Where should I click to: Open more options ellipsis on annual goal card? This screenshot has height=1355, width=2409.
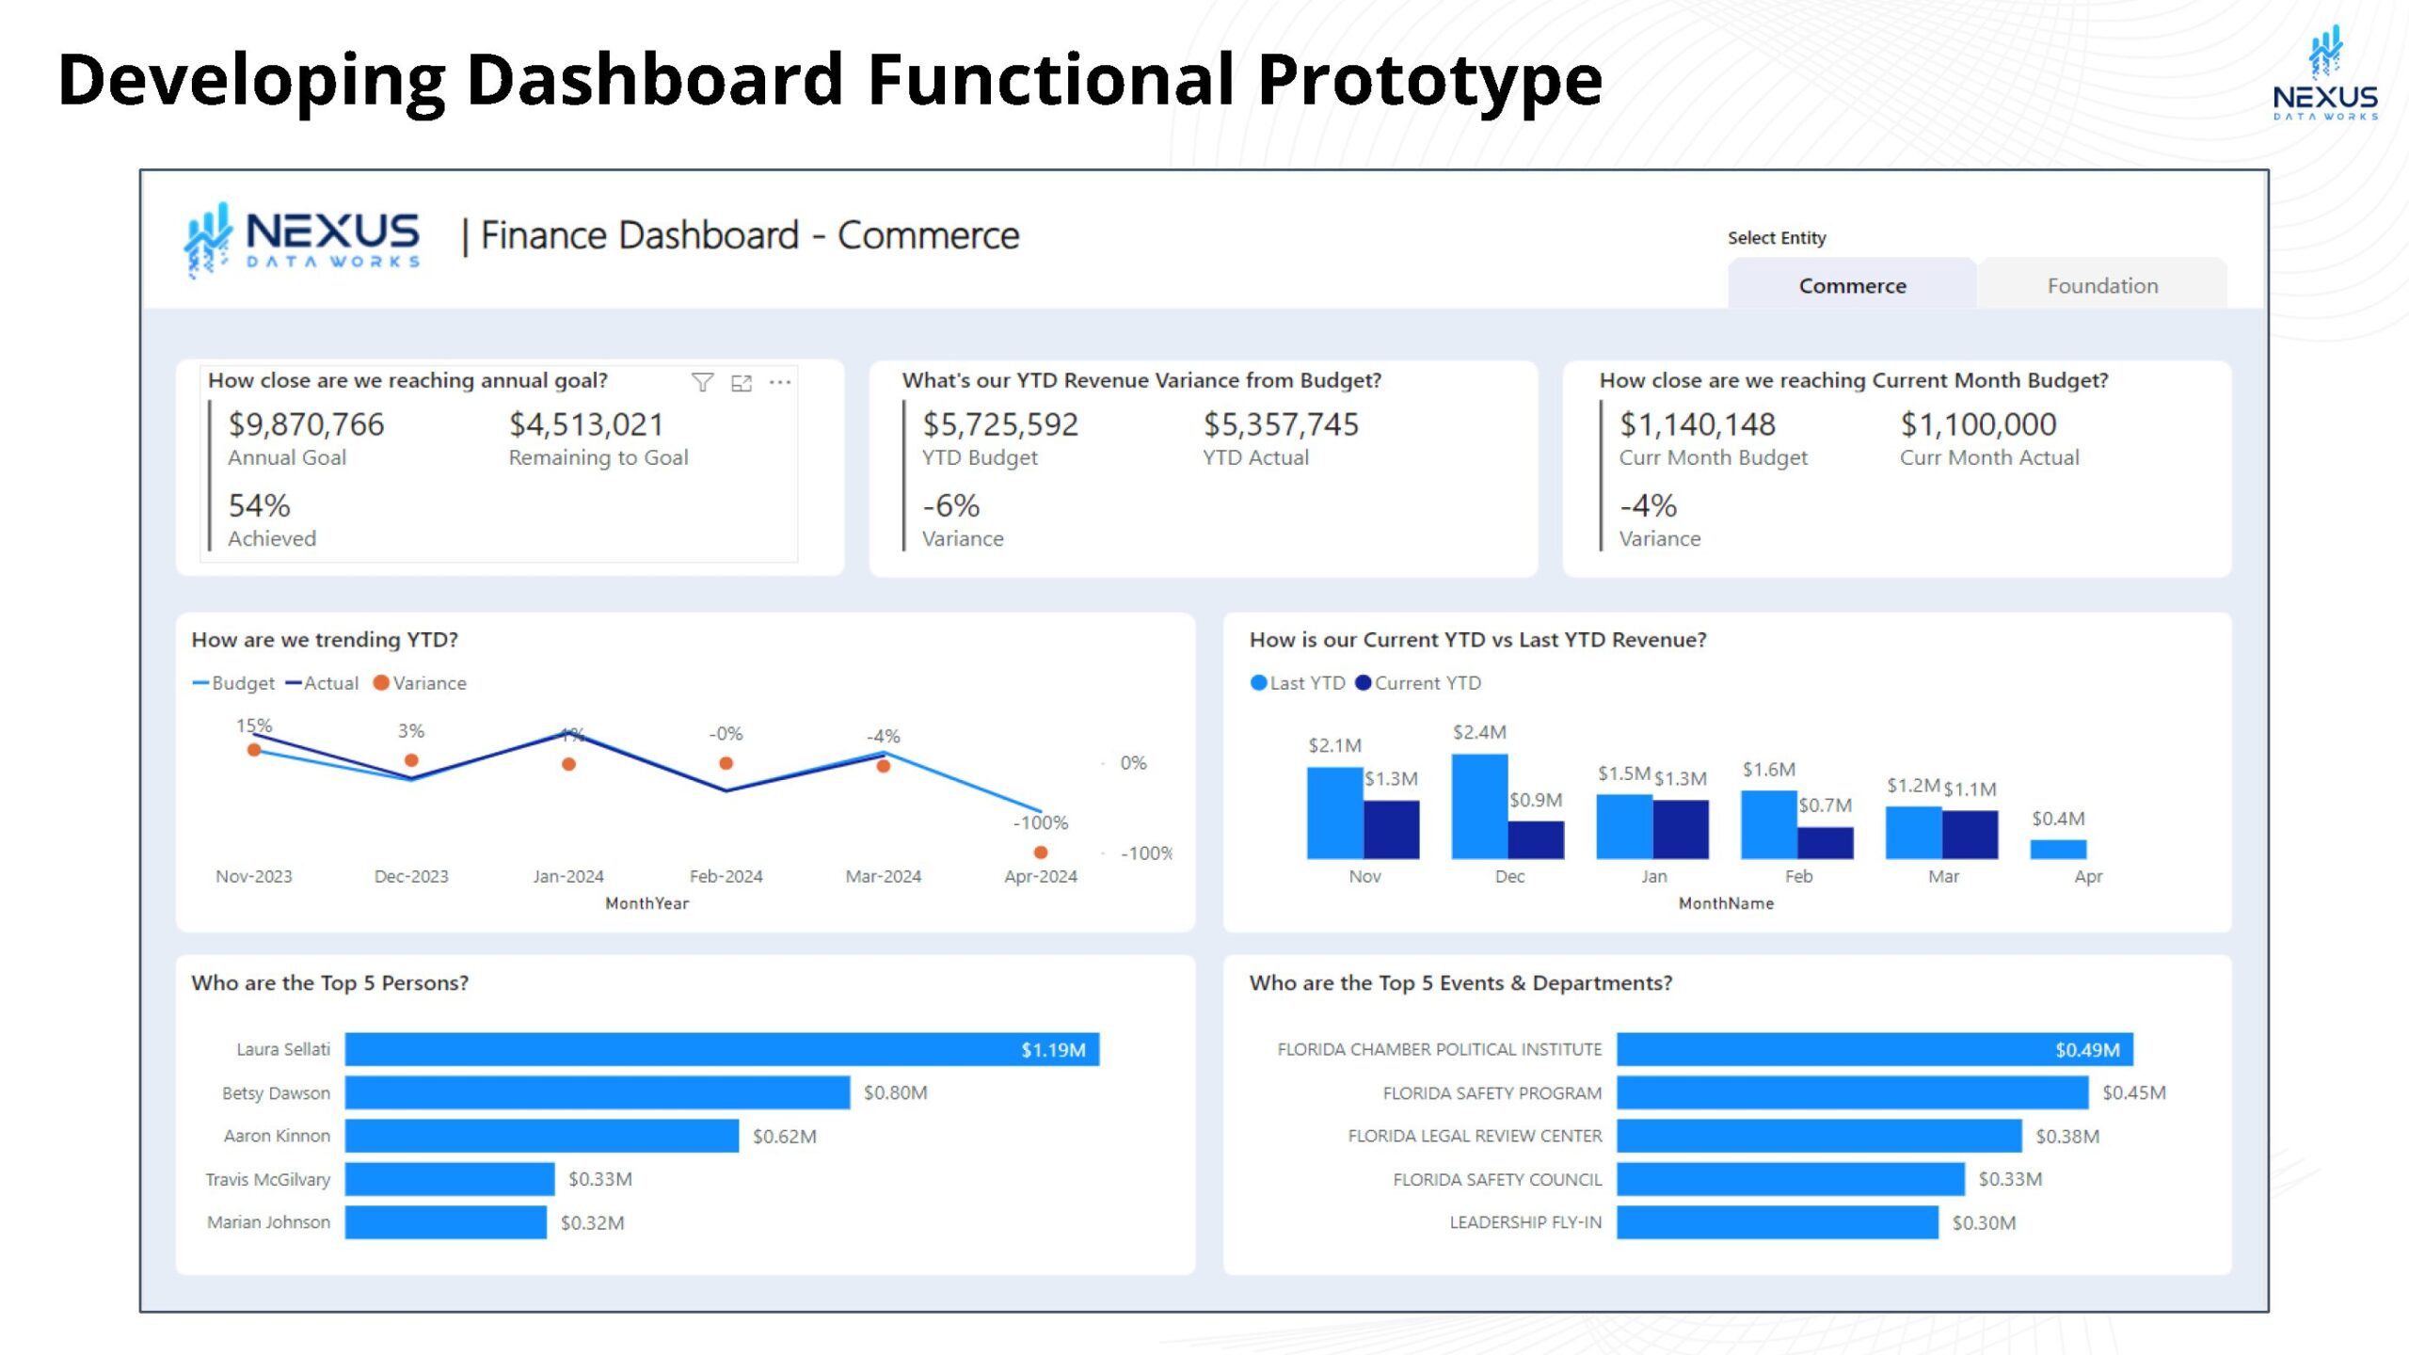(x=780, y=382)
